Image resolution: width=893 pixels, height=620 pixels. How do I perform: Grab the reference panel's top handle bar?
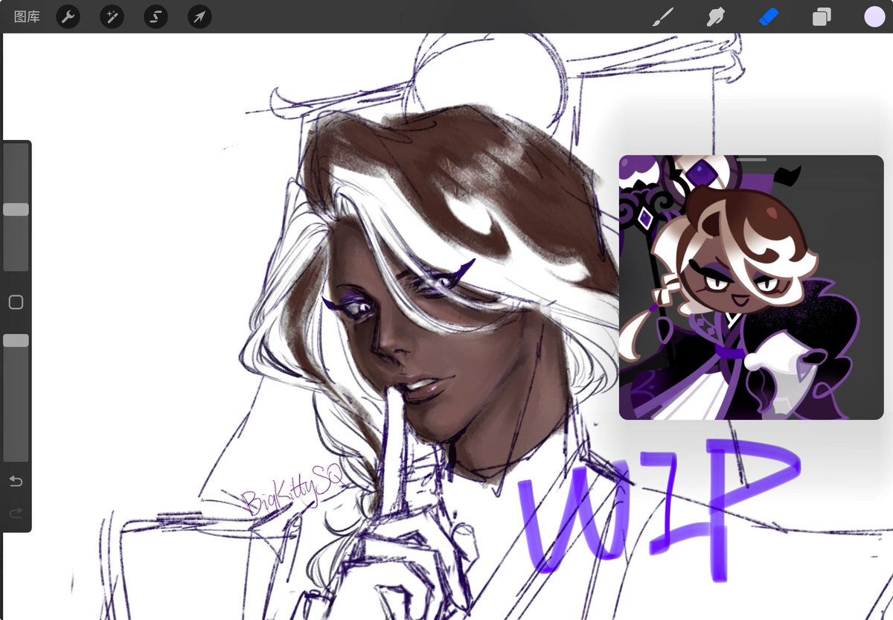tap(752, 159)
